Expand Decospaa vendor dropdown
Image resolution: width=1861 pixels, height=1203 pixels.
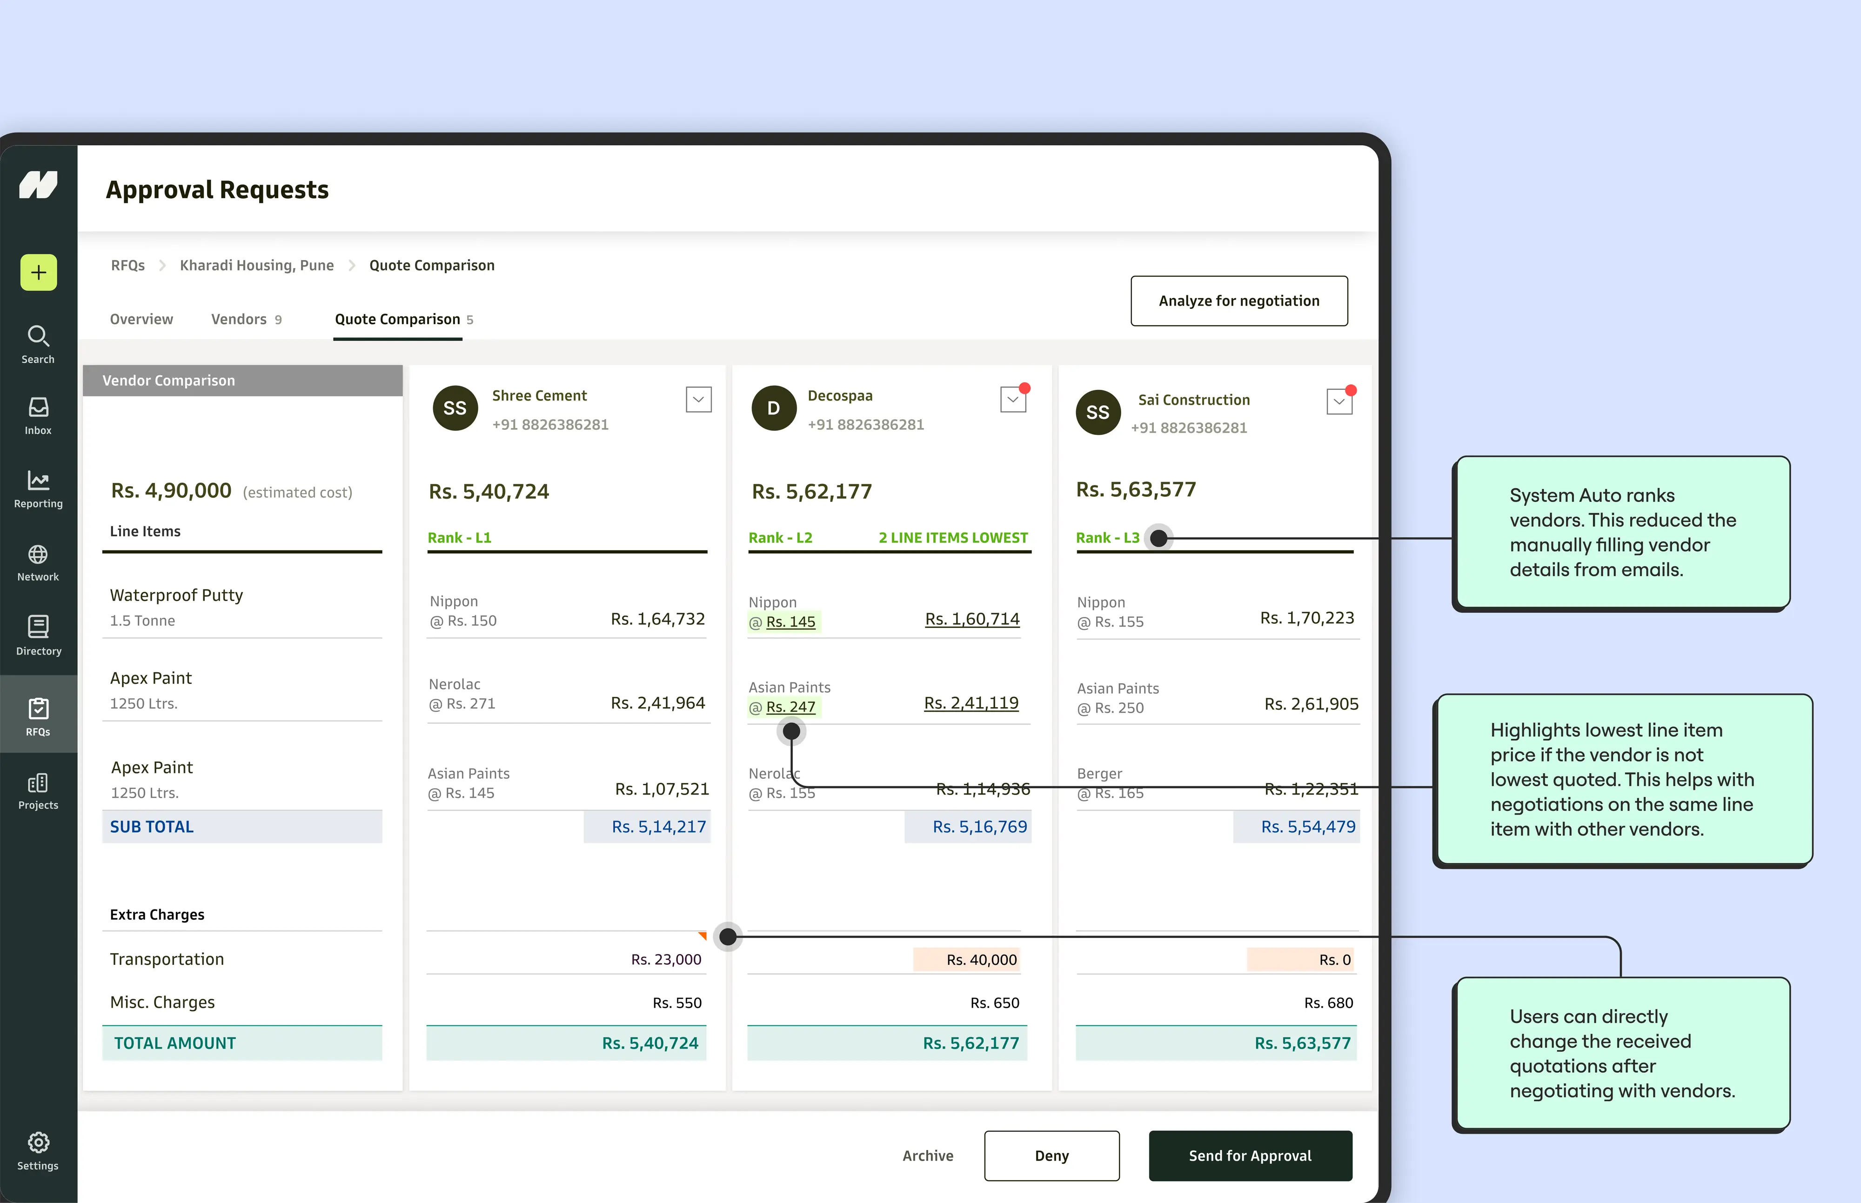pos(1013,399)
